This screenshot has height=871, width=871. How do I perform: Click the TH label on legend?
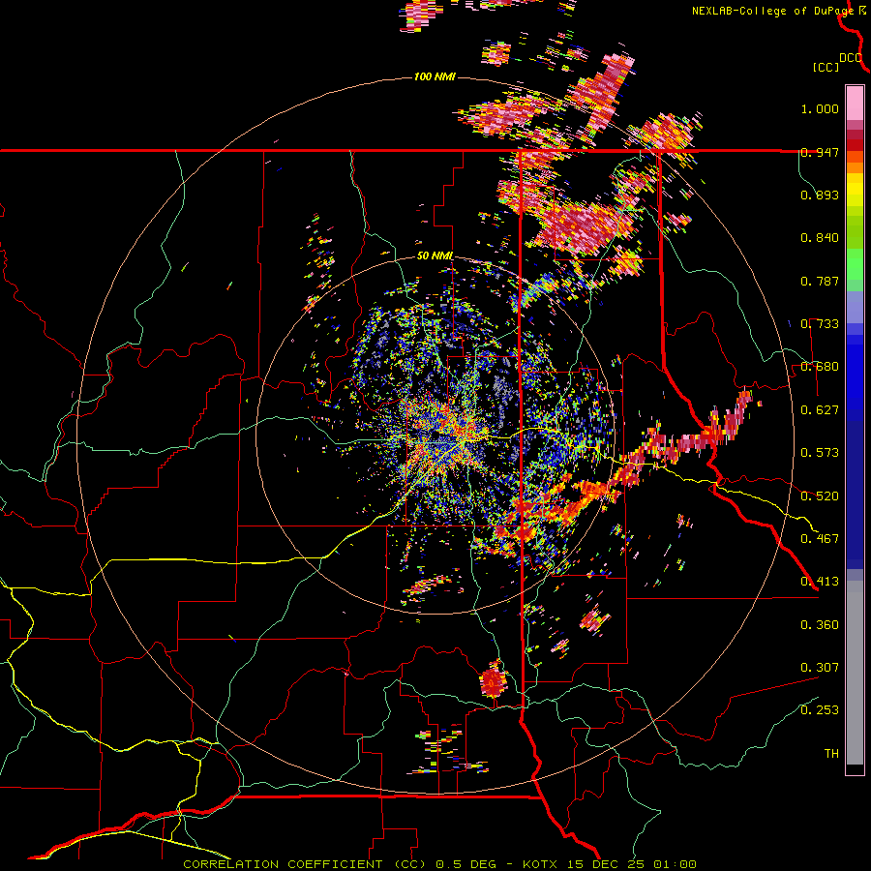tap(831, 753)
